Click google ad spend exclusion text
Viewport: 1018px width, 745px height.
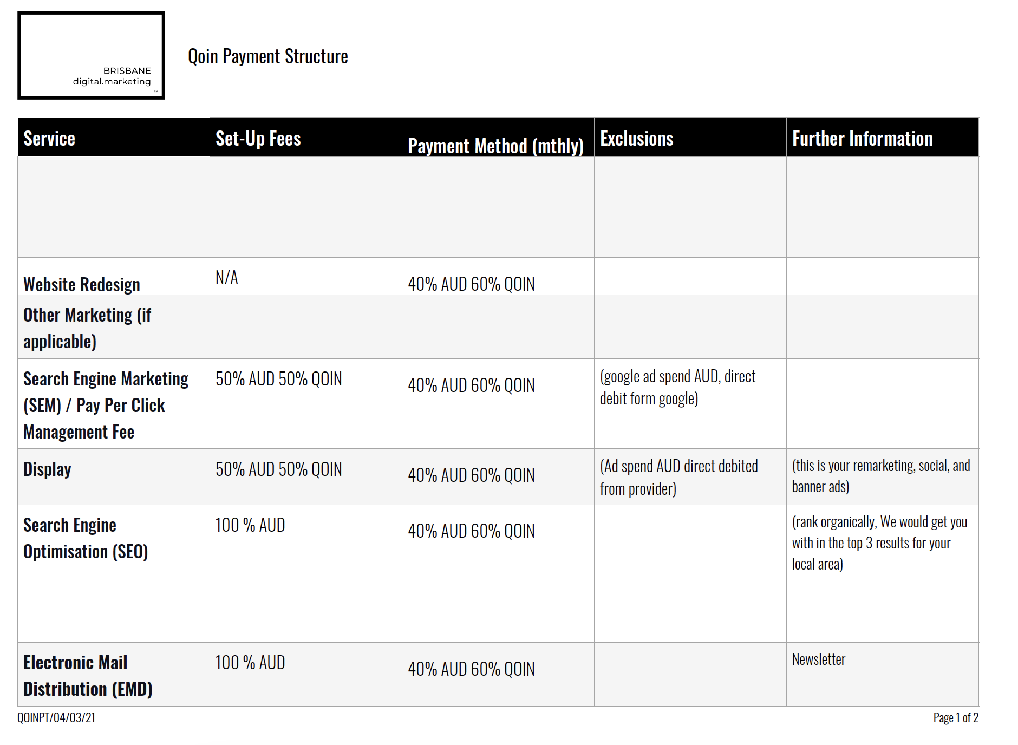[x=677, y=387]
